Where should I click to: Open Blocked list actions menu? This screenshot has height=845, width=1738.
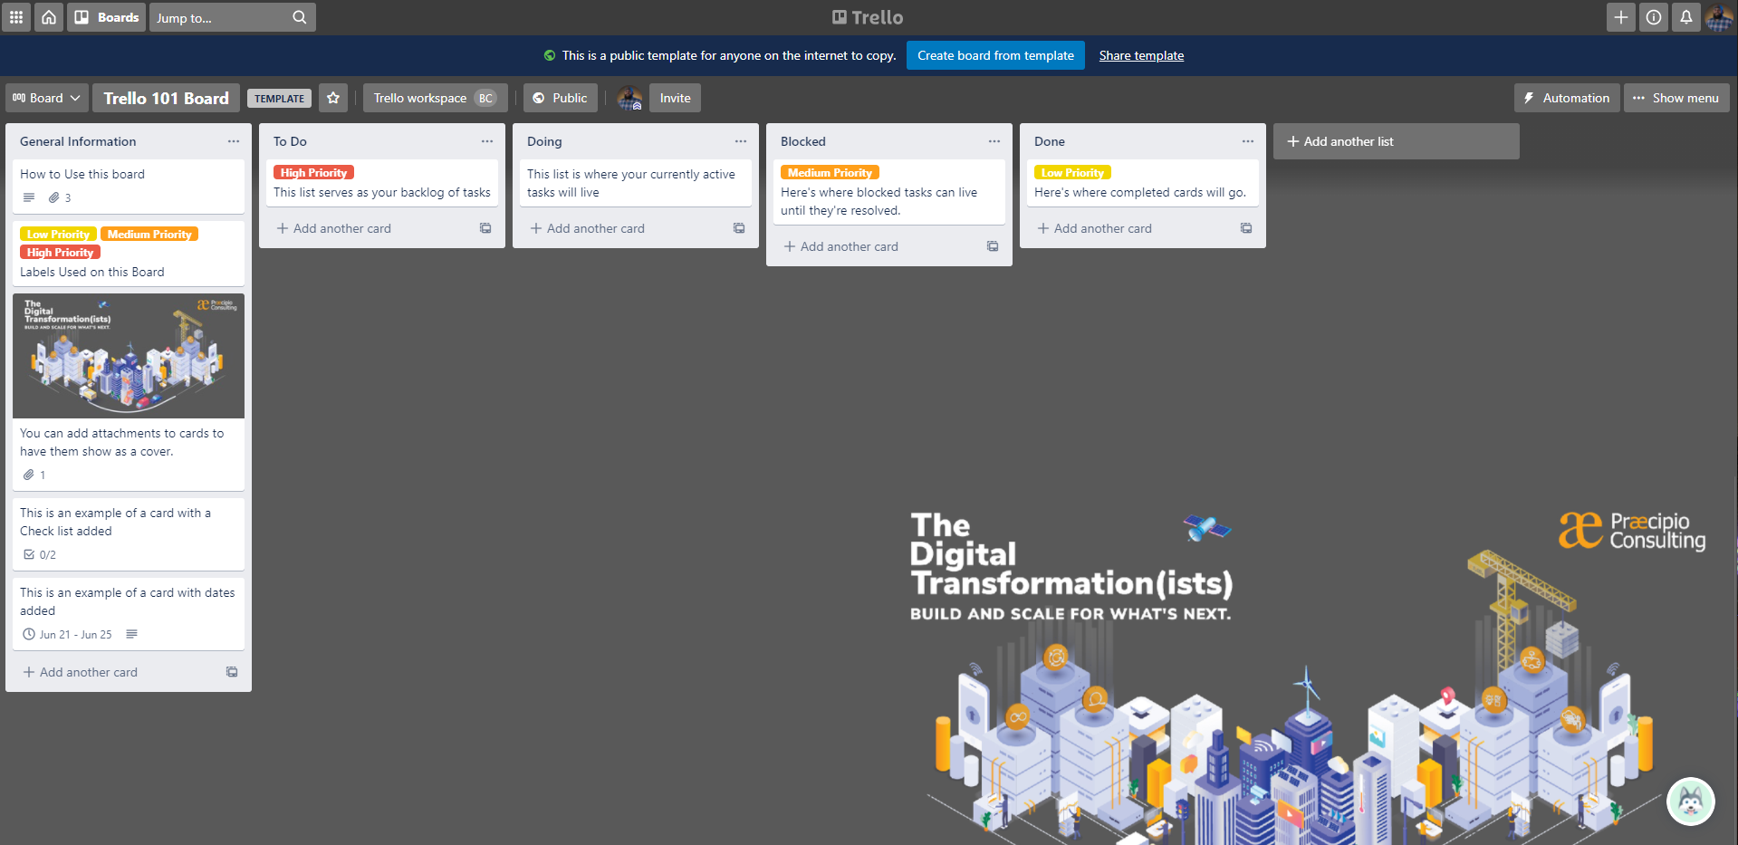994,141
